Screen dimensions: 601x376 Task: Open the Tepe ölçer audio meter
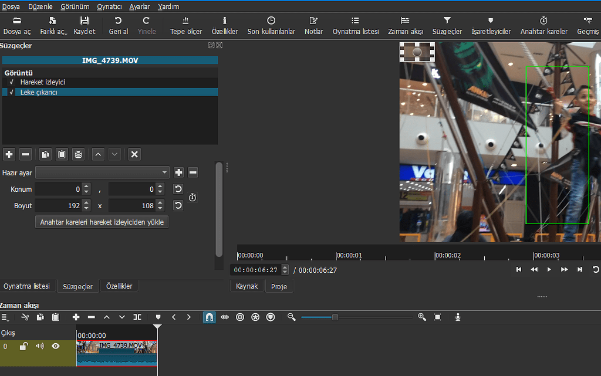tap(186, 26)
